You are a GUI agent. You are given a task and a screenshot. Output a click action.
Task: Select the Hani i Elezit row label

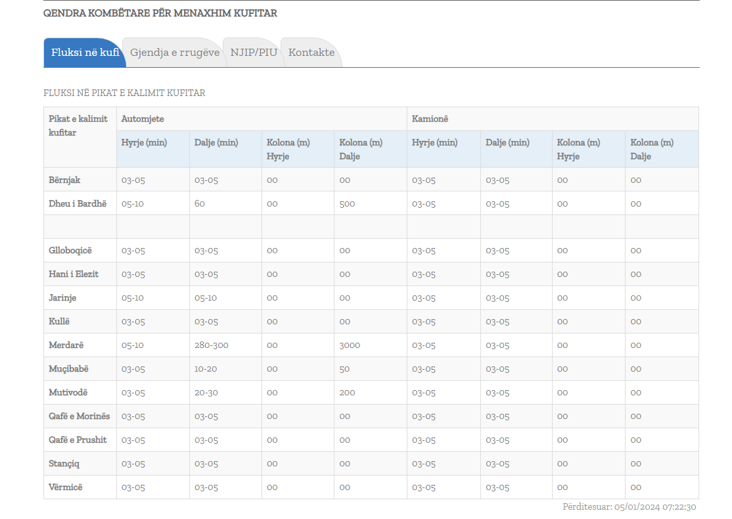click(74, 274)
